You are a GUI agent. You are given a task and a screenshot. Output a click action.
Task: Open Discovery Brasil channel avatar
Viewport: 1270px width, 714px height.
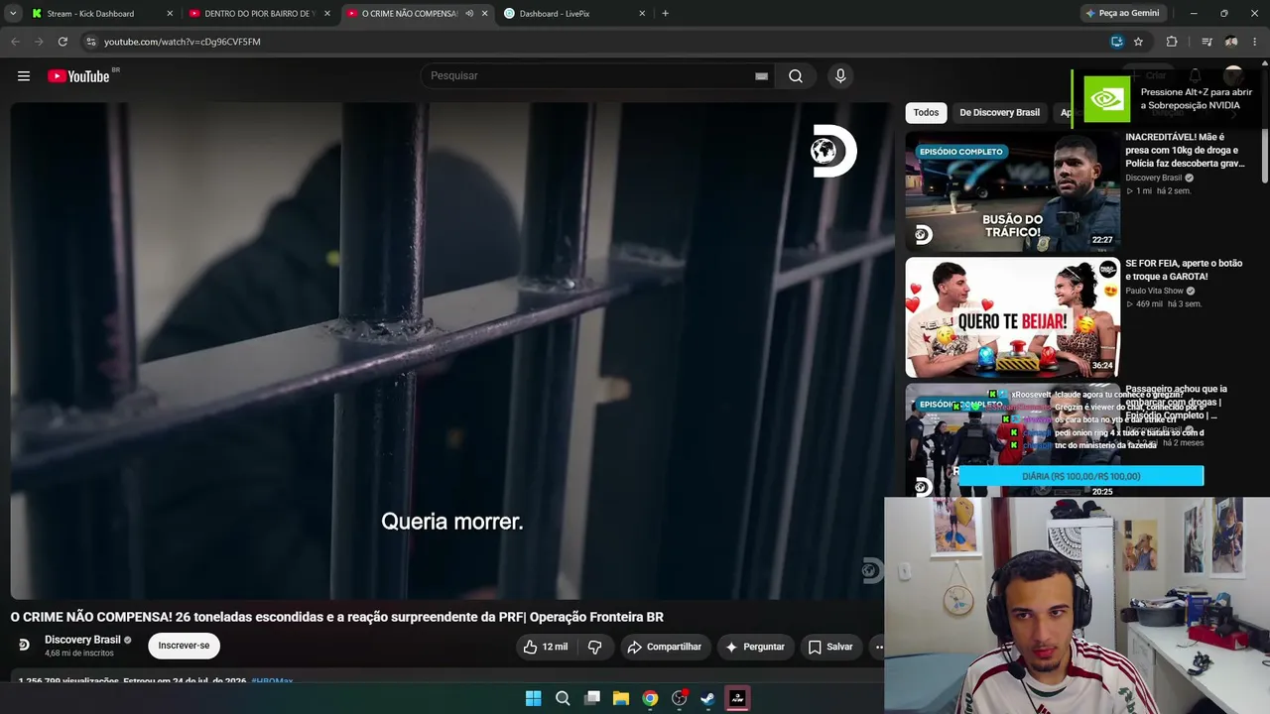click(x=24, y=645)
